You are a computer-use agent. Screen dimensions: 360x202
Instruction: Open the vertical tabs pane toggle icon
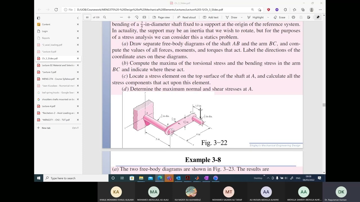(x=39, y=18)
